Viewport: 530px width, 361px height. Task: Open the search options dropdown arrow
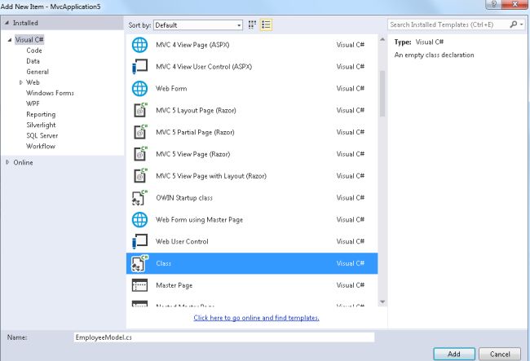522,24
